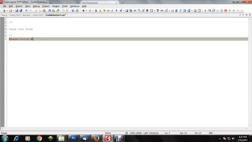Open the Project menu
Screen dimensions: 252x142
pos(46,6)
